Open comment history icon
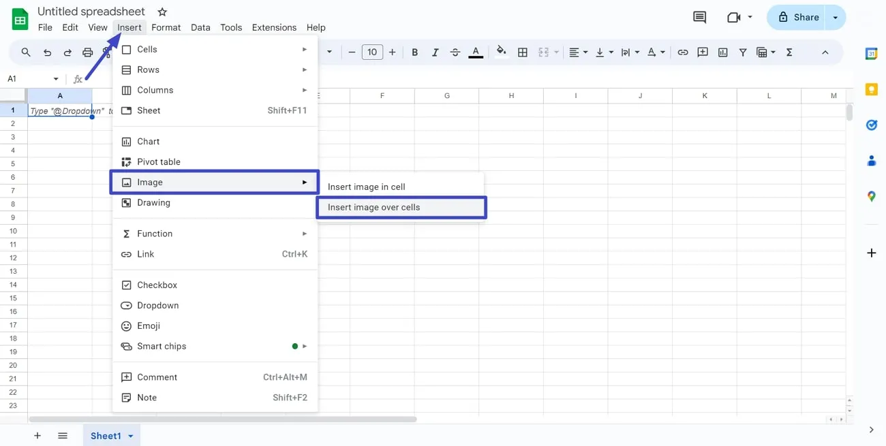The image size is (886, 446). click(x=699, y=17)
